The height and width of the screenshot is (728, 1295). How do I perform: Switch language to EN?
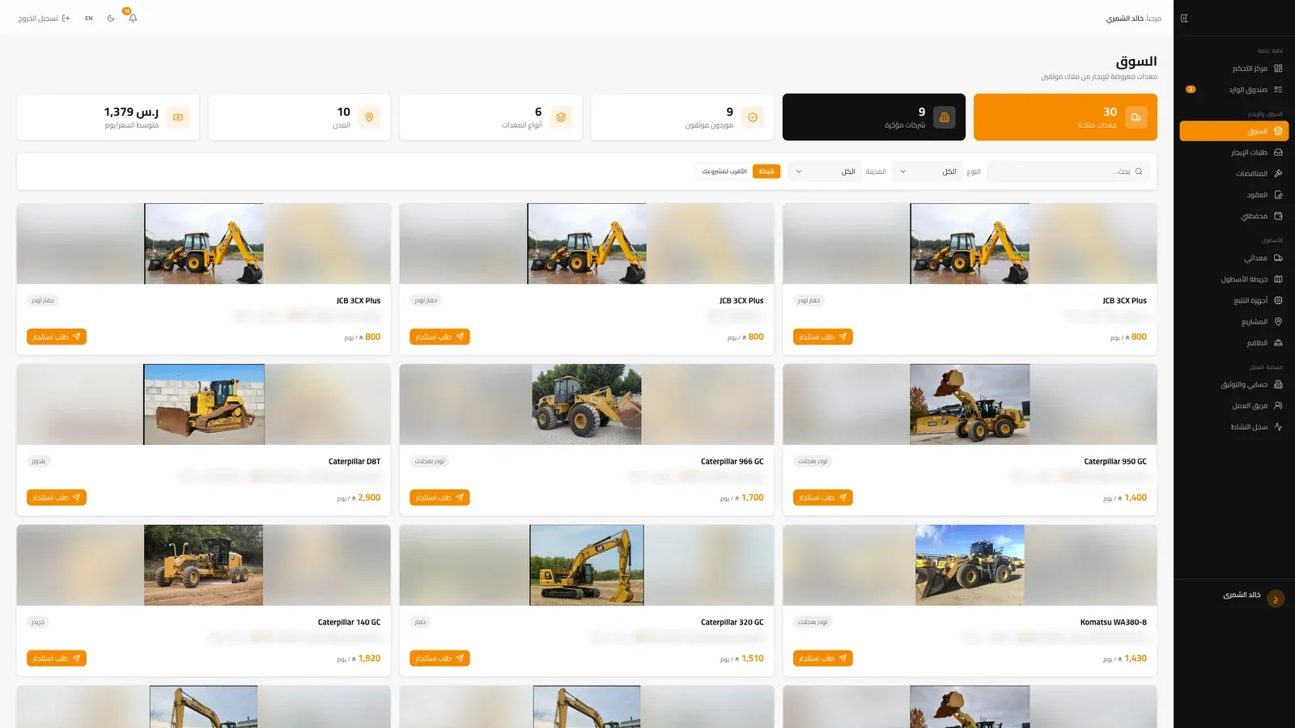pos(89,18)
